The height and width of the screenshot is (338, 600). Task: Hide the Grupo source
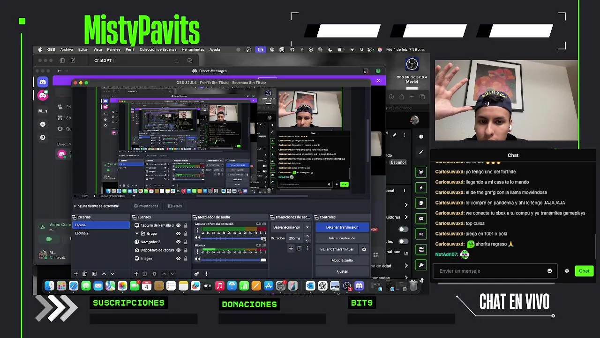click(x=178, y=233)
